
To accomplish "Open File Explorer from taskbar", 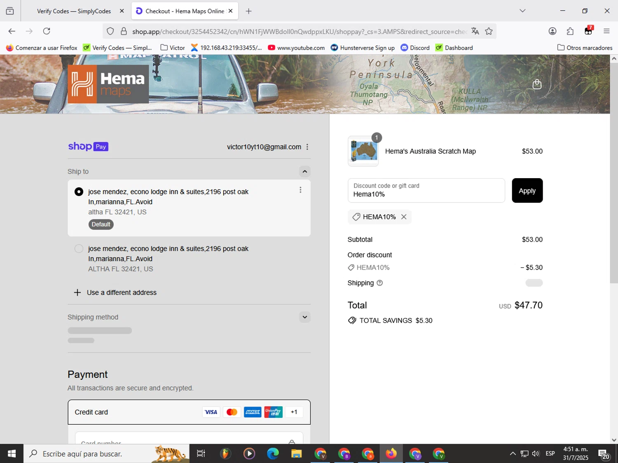I will (296, 454).
